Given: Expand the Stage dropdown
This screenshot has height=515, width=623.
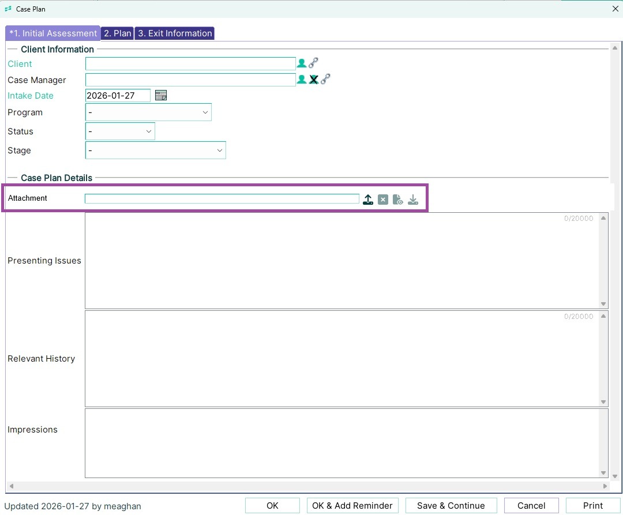Looking at the screenshot, I should [x=155, y=151].
